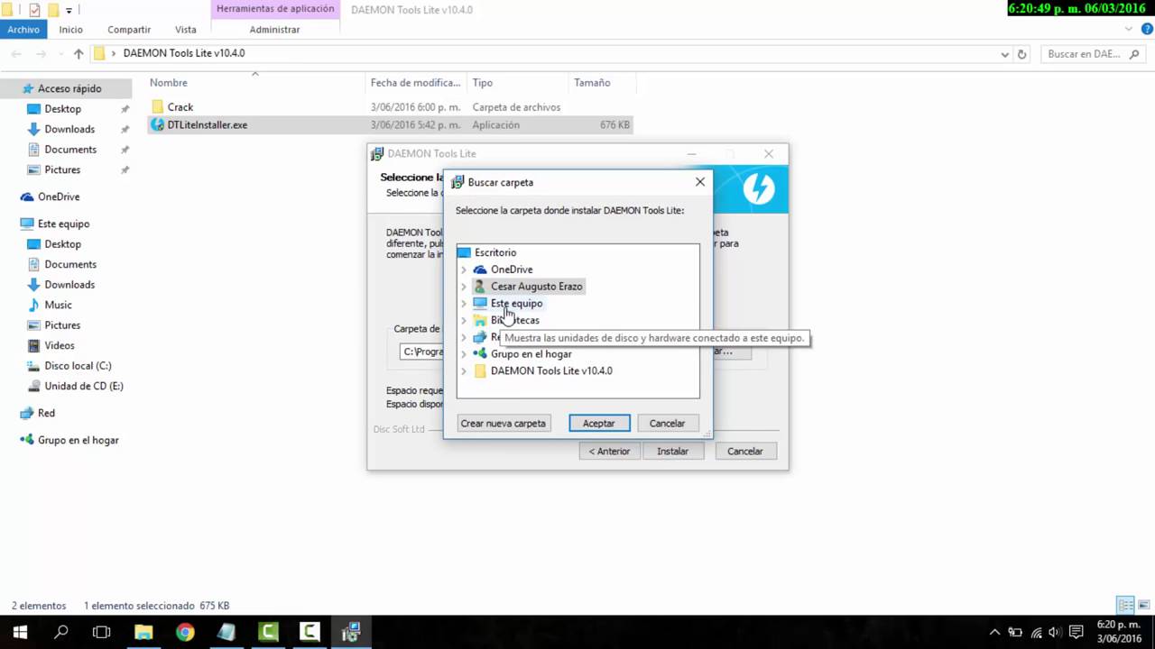Close the Buscar carpeta dialog

coord(700,182)
